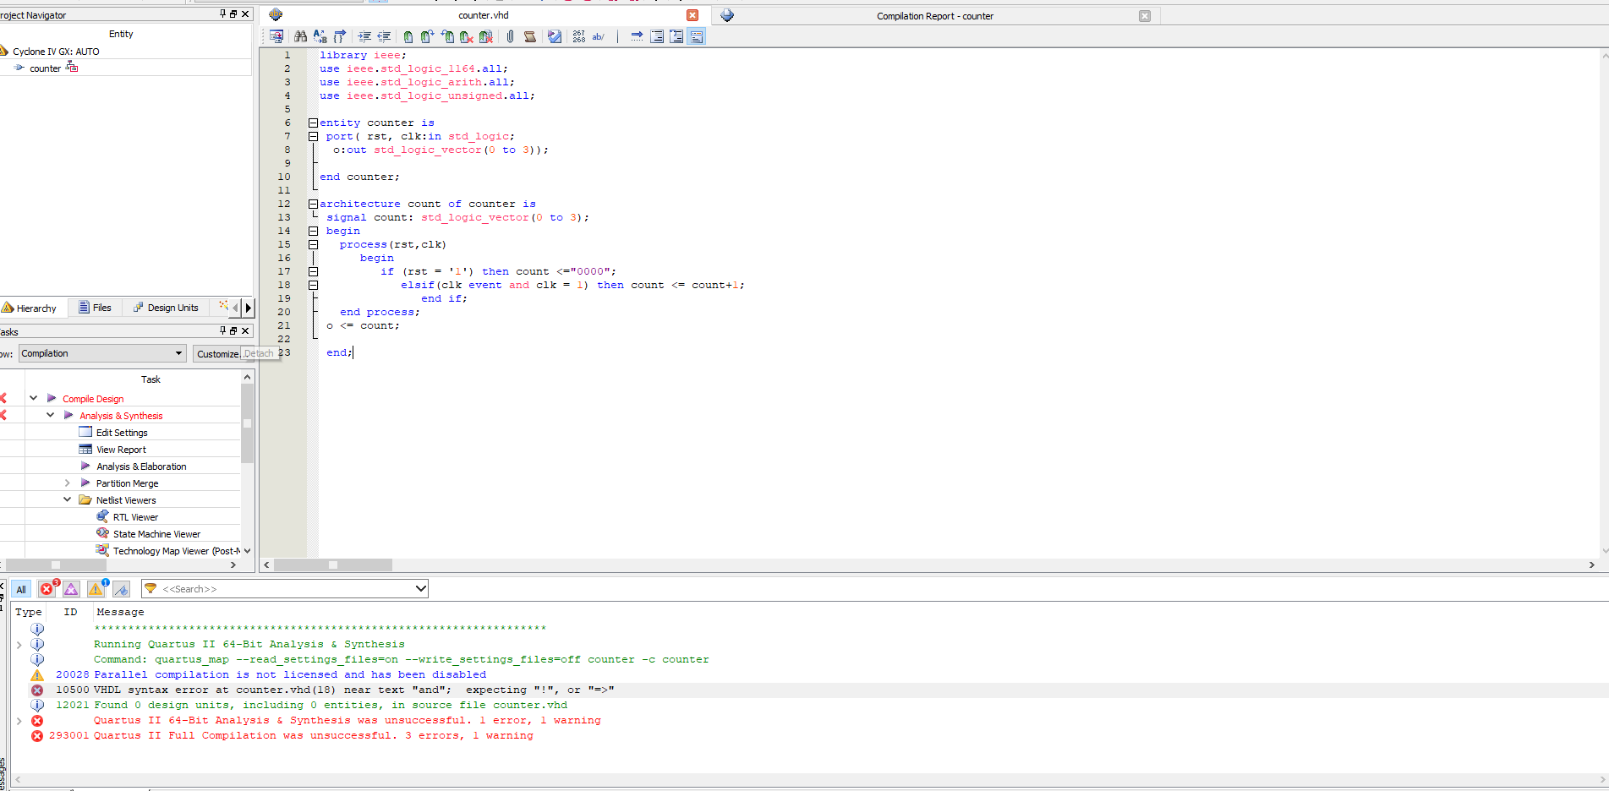This screenshot has height=791, width=1609.
Task: Click the binoculars Find icon in editor toolbar
Action: click(300, 36)
